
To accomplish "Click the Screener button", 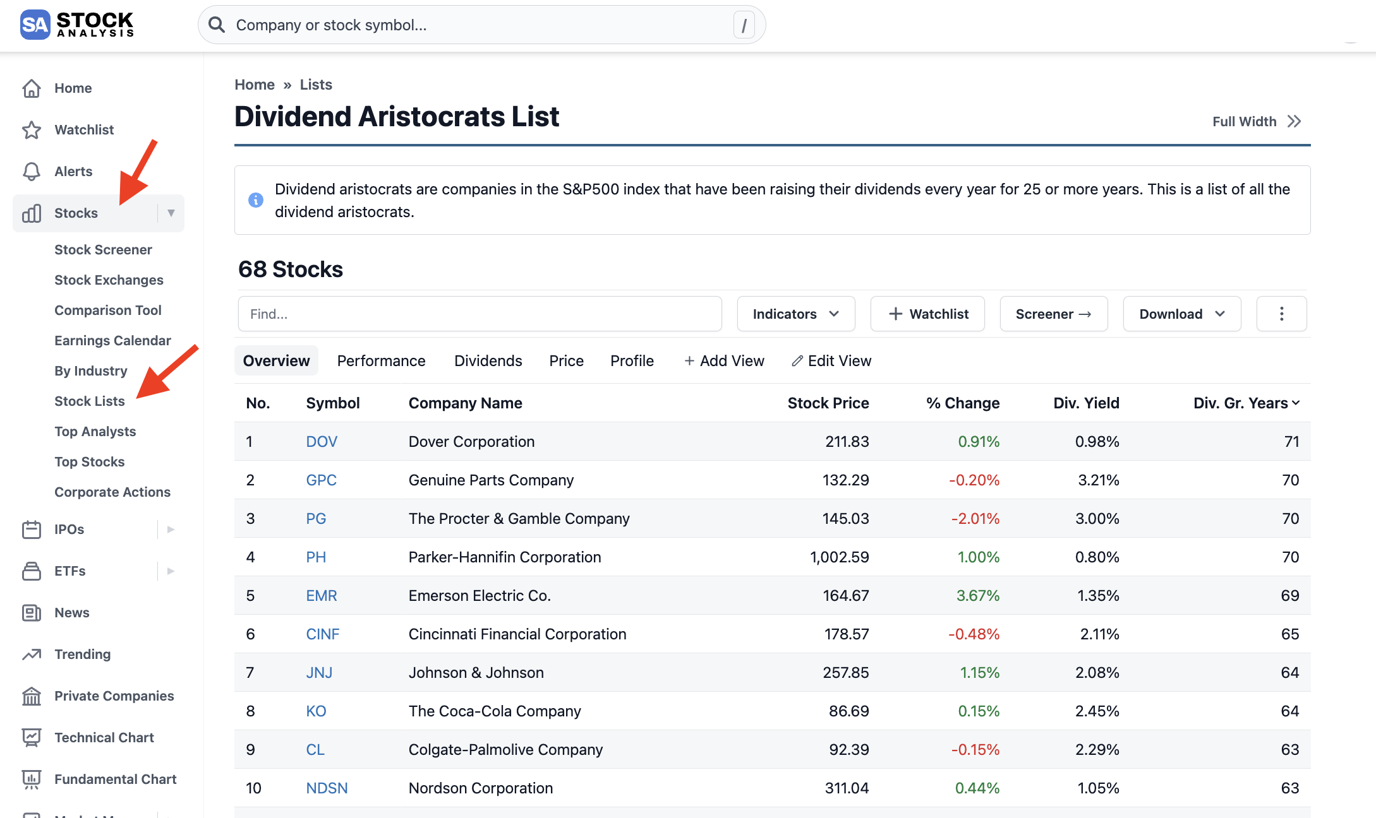I will point(1054,314).
